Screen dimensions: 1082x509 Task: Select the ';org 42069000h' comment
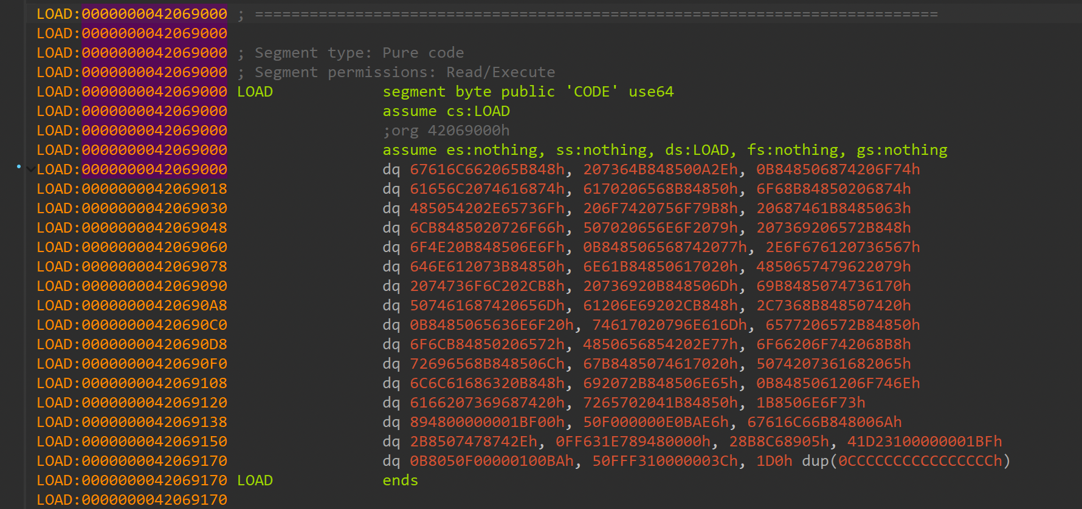pos(446,131)
